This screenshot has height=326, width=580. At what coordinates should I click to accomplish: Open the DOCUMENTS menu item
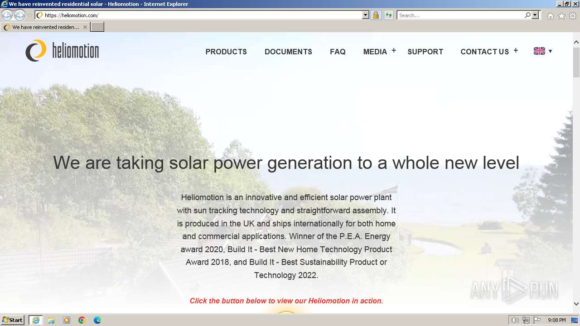tap(288, 52)
